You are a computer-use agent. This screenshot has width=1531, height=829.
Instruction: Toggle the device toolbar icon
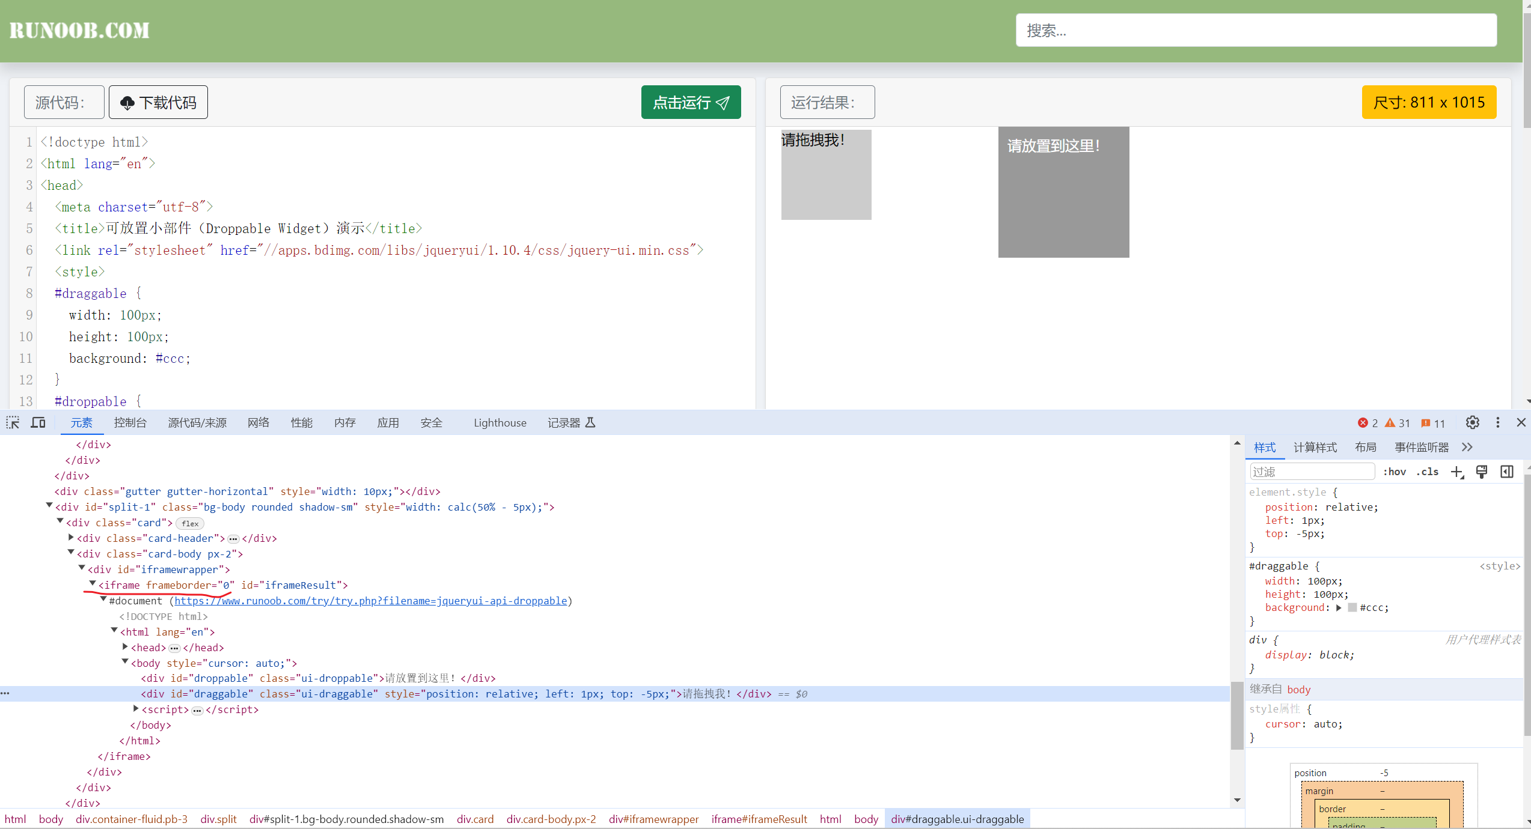[x=38, y=423]
